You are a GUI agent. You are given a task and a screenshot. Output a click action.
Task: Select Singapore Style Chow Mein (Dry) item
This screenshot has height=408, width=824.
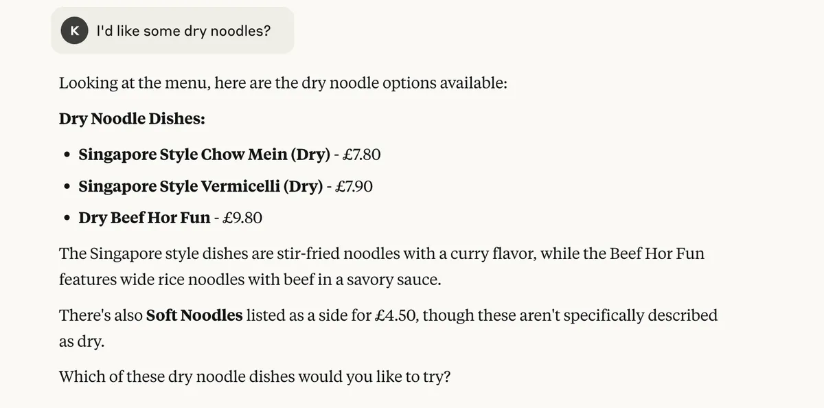point(205,154)
